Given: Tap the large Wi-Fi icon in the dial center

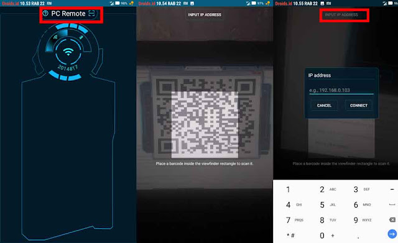Looking at the screenshot, I should (68, 52).
